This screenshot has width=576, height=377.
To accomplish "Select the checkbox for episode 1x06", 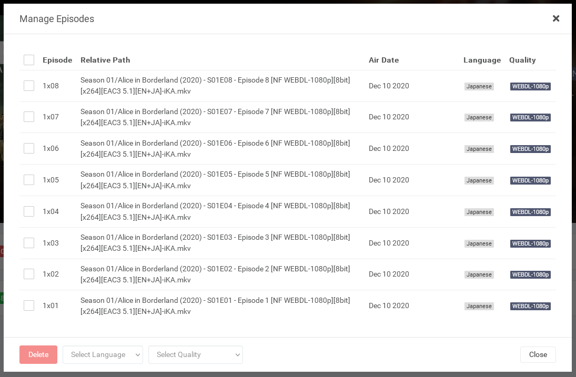I will click(x=29, y=148).
